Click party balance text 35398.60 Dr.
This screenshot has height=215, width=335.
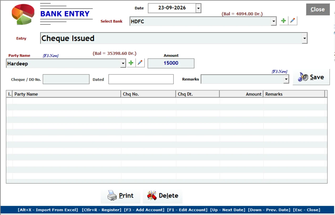click(x=115, y=53)
